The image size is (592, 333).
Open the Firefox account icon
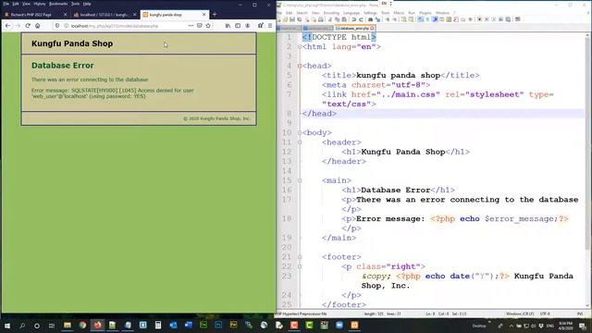pyautogui.click(x=248, y=26)
